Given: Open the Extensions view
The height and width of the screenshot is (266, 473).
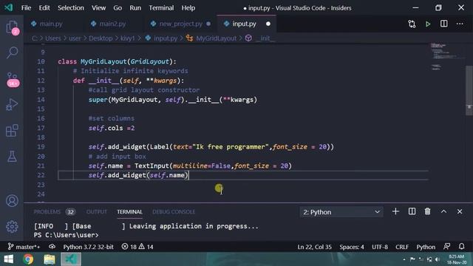Looking at the screenshot, I should (12, 131).
